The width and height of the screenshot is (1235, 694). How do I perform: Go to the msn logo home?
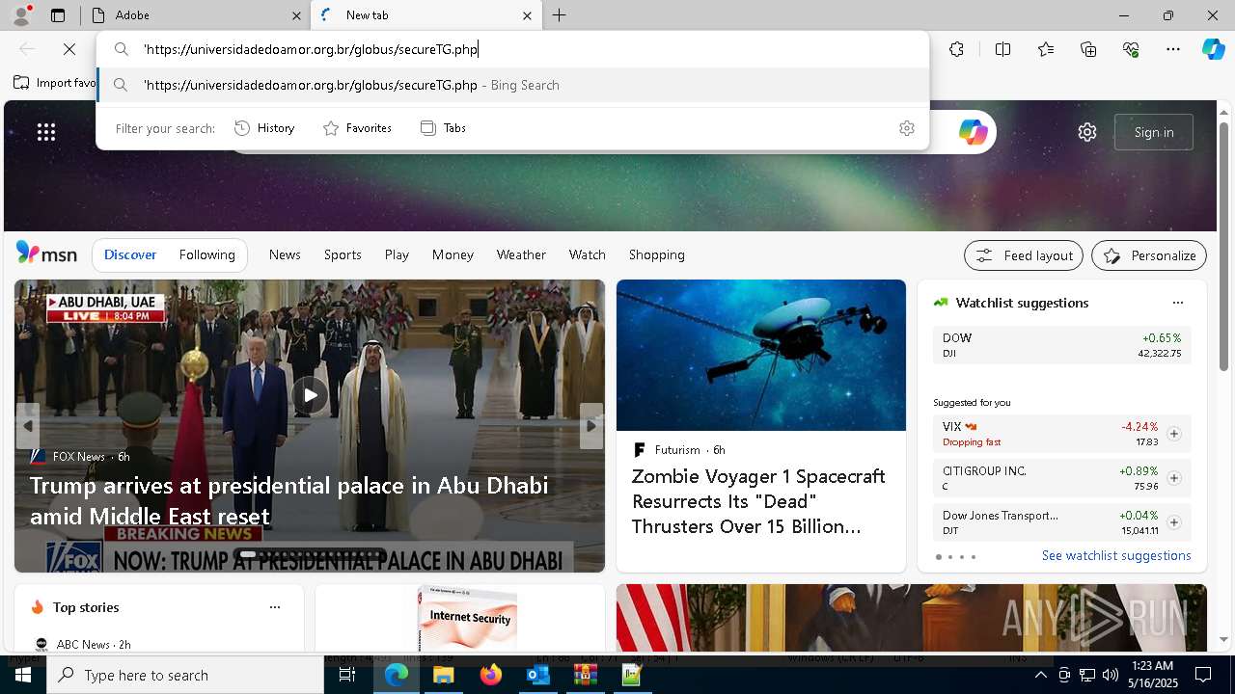[x=46, y=254]
